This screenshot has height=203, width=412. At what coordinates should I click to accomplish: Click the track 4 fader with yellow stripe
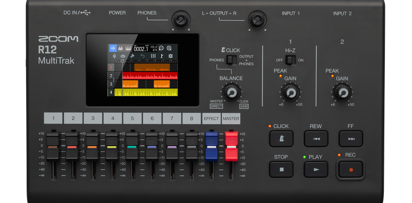pyautogui.click(x=112, y=146)
